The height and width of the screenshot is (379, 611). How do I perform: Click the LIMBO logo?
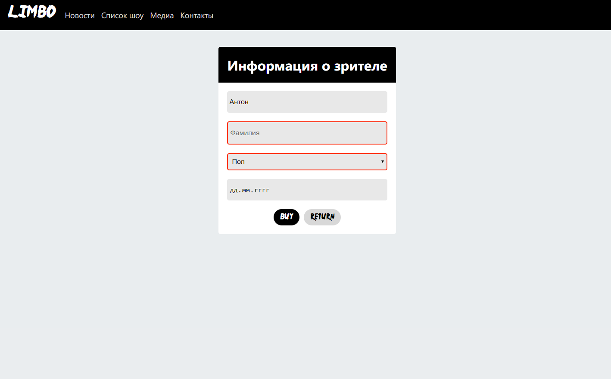(x=32, y=12)
